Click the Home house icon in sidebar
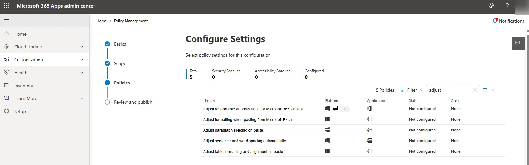 click(6, 34)
